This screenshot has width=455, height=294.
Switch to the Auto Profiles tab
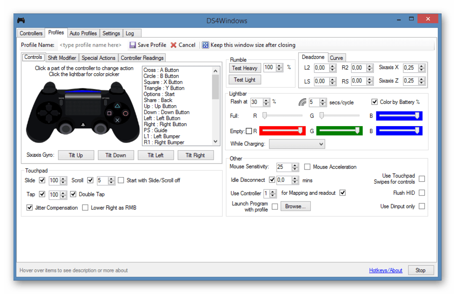(x=83, y=33)
